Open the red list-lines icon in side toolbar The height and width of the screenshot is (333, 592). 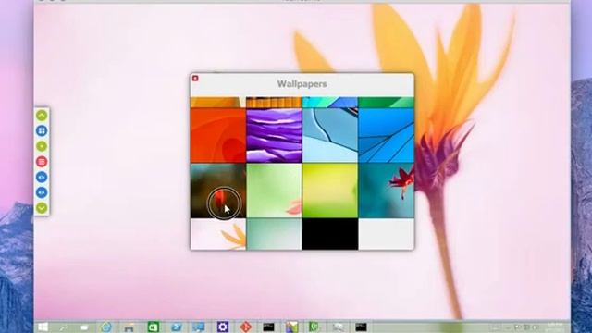42,162
